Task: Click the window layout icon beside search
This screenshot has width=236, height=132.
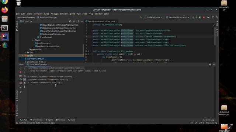Action: coord(213,18)
